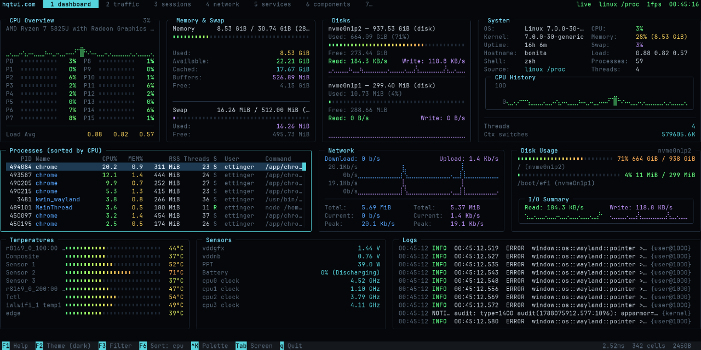This screenshot has height=350, width=701.
Task: Click the RSS column header
Action: tap(174, 159)
